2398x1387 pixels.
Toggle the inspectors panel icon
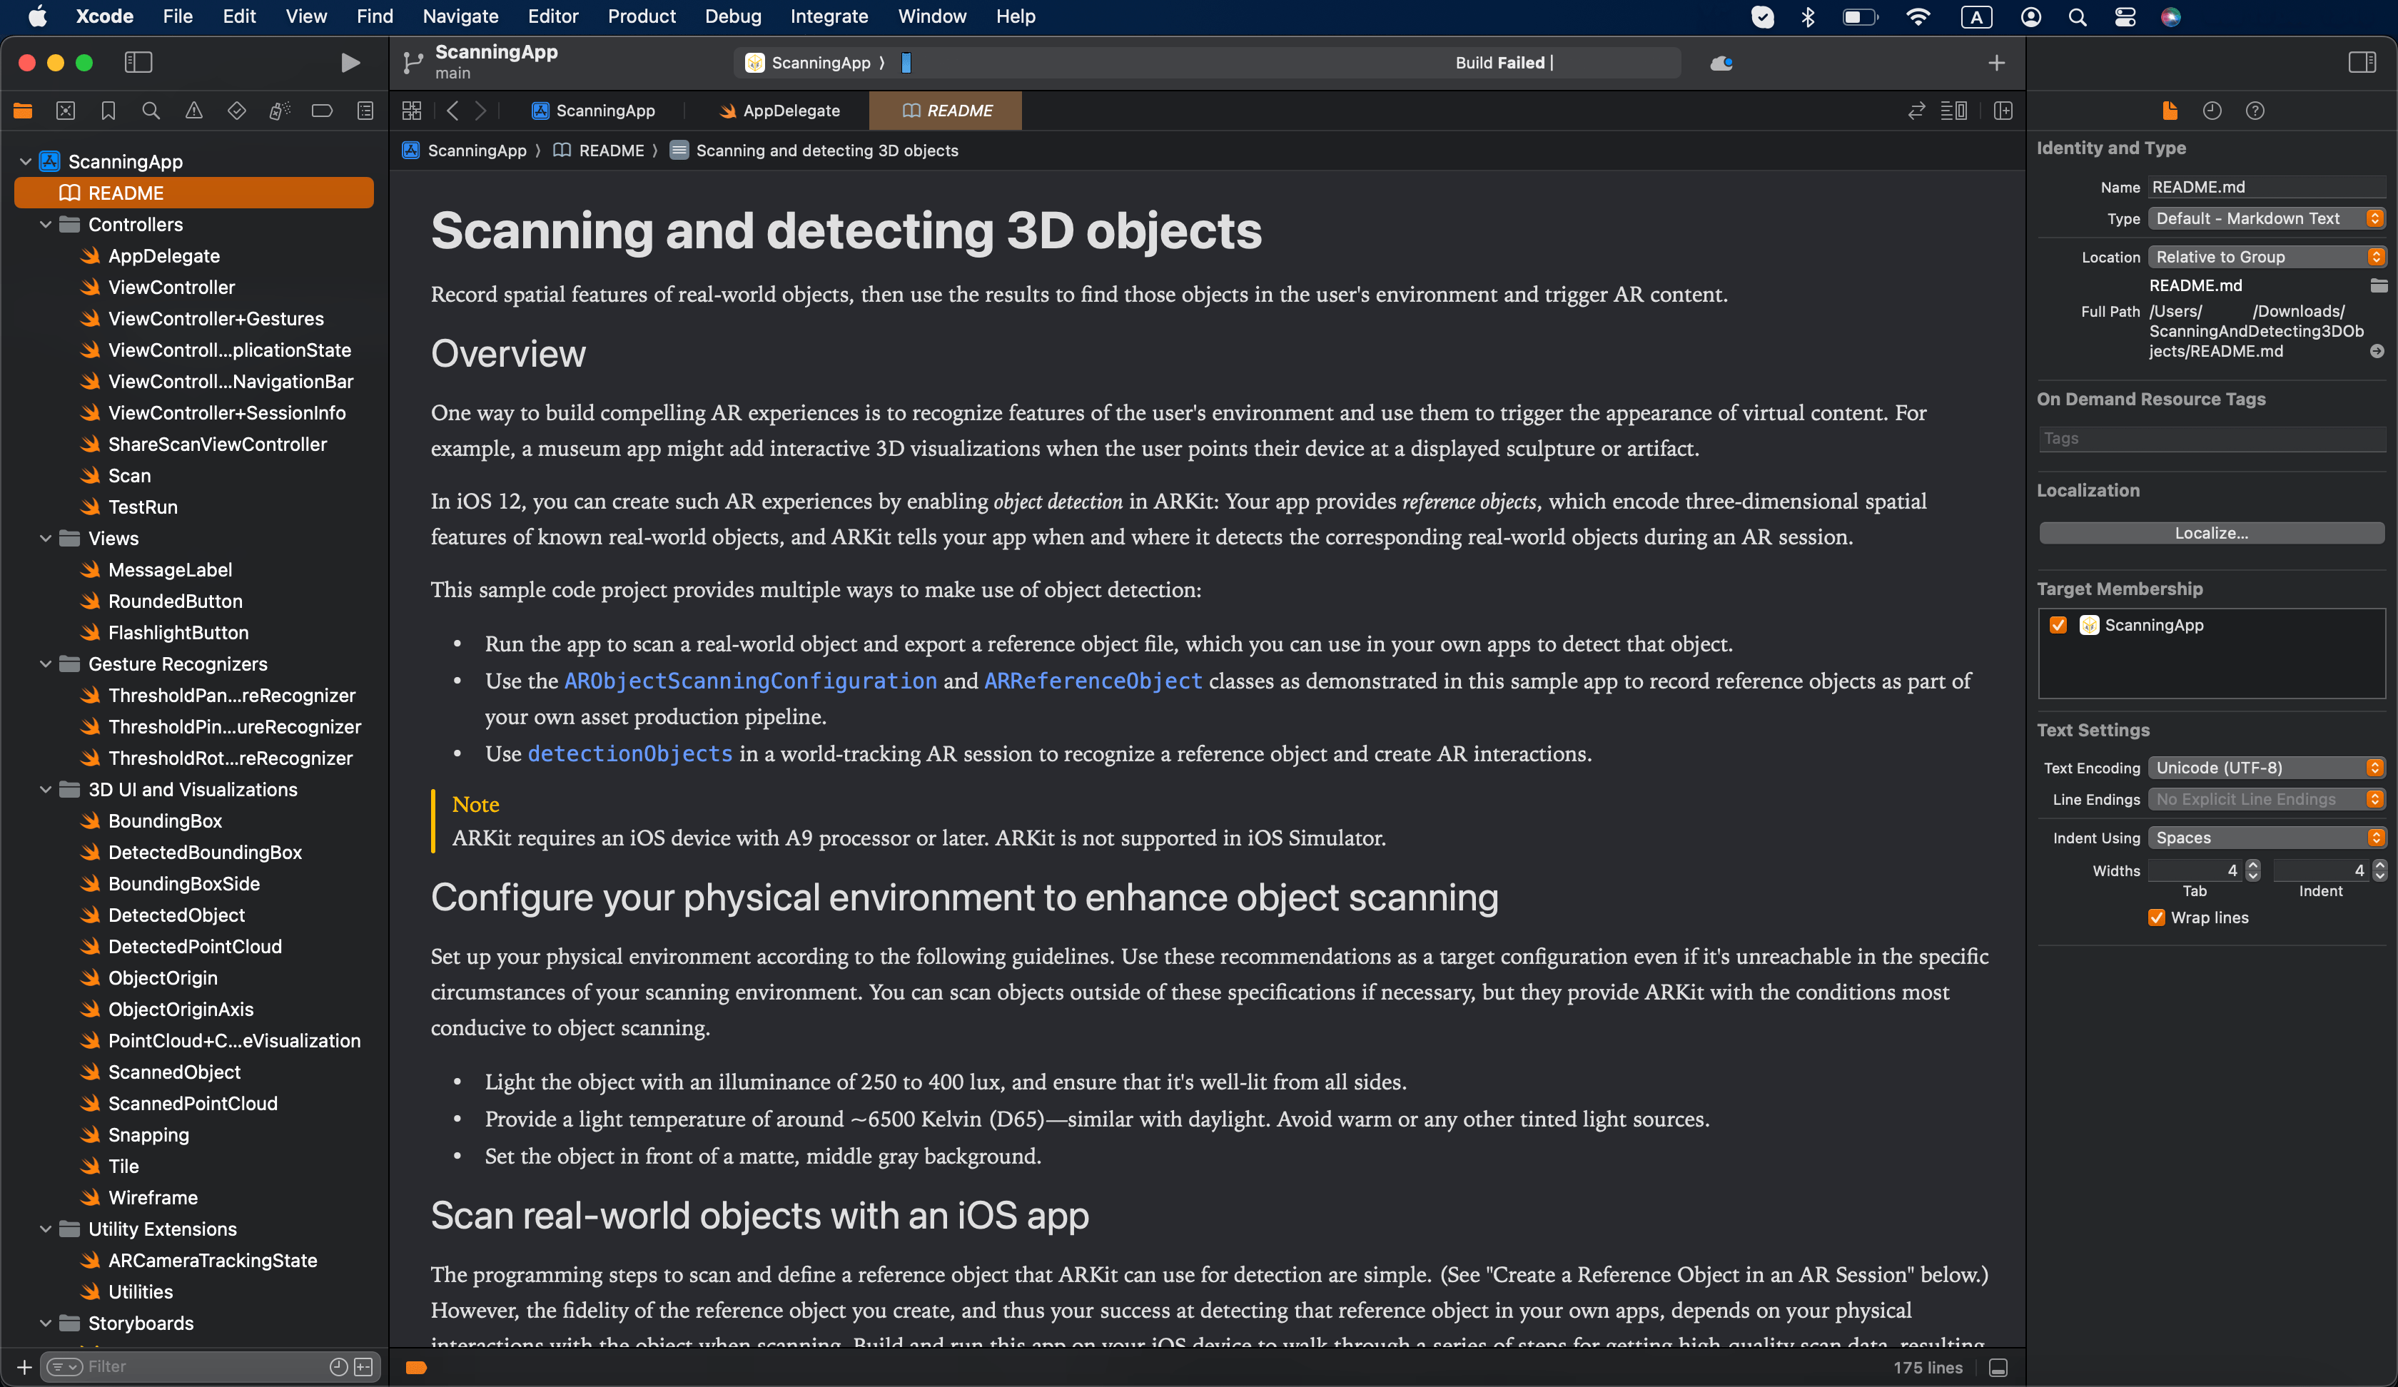click(x=2362, y=63)
